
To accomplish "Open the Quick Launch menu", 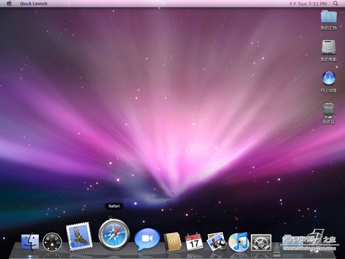I will click(x=33, y=3).
